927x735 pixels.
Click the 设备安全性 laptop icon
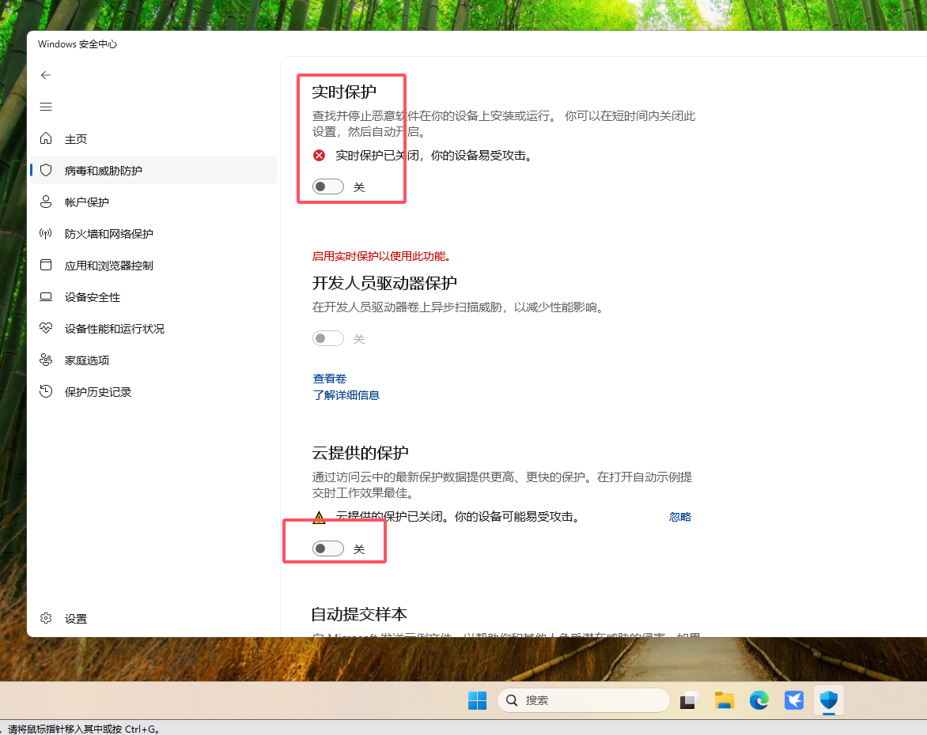(46, 297)
